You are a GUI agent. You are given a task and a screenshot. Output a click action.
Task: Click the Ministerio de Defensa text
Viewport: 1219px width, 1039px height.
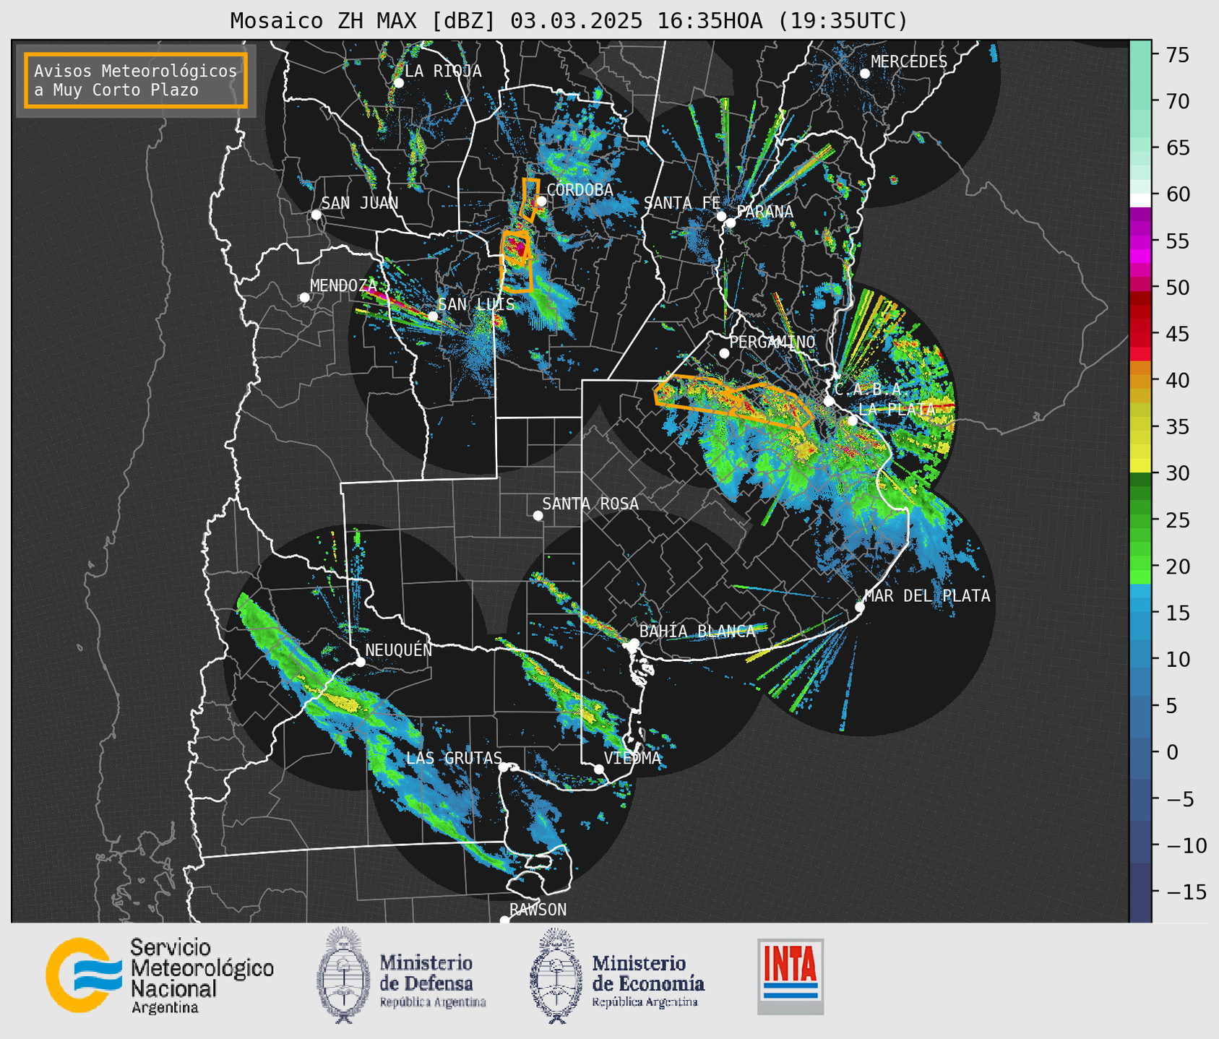point(432,981)
